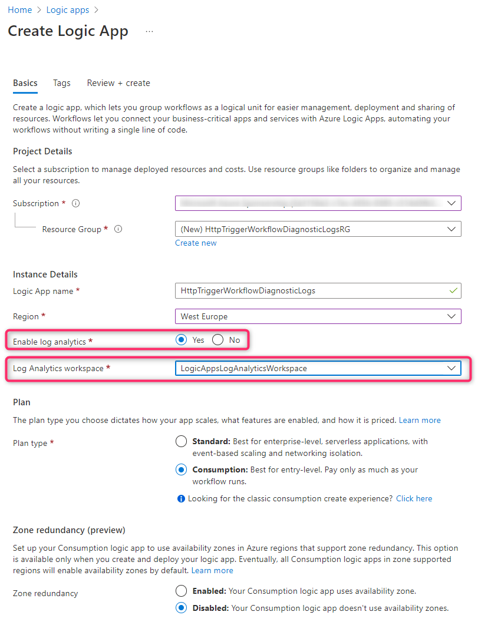Select Yes to enable log analytics

point(182,340)
